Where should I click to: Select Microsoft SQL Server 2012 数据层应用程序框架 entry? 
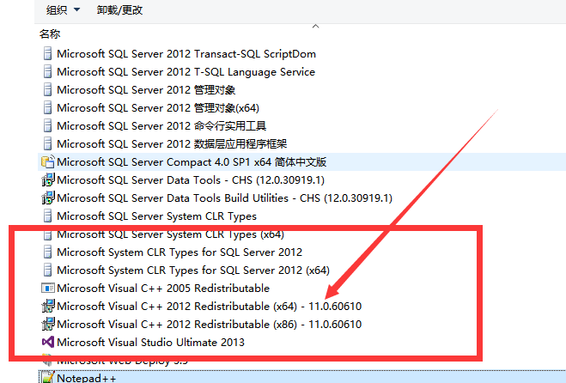[172, 143]
